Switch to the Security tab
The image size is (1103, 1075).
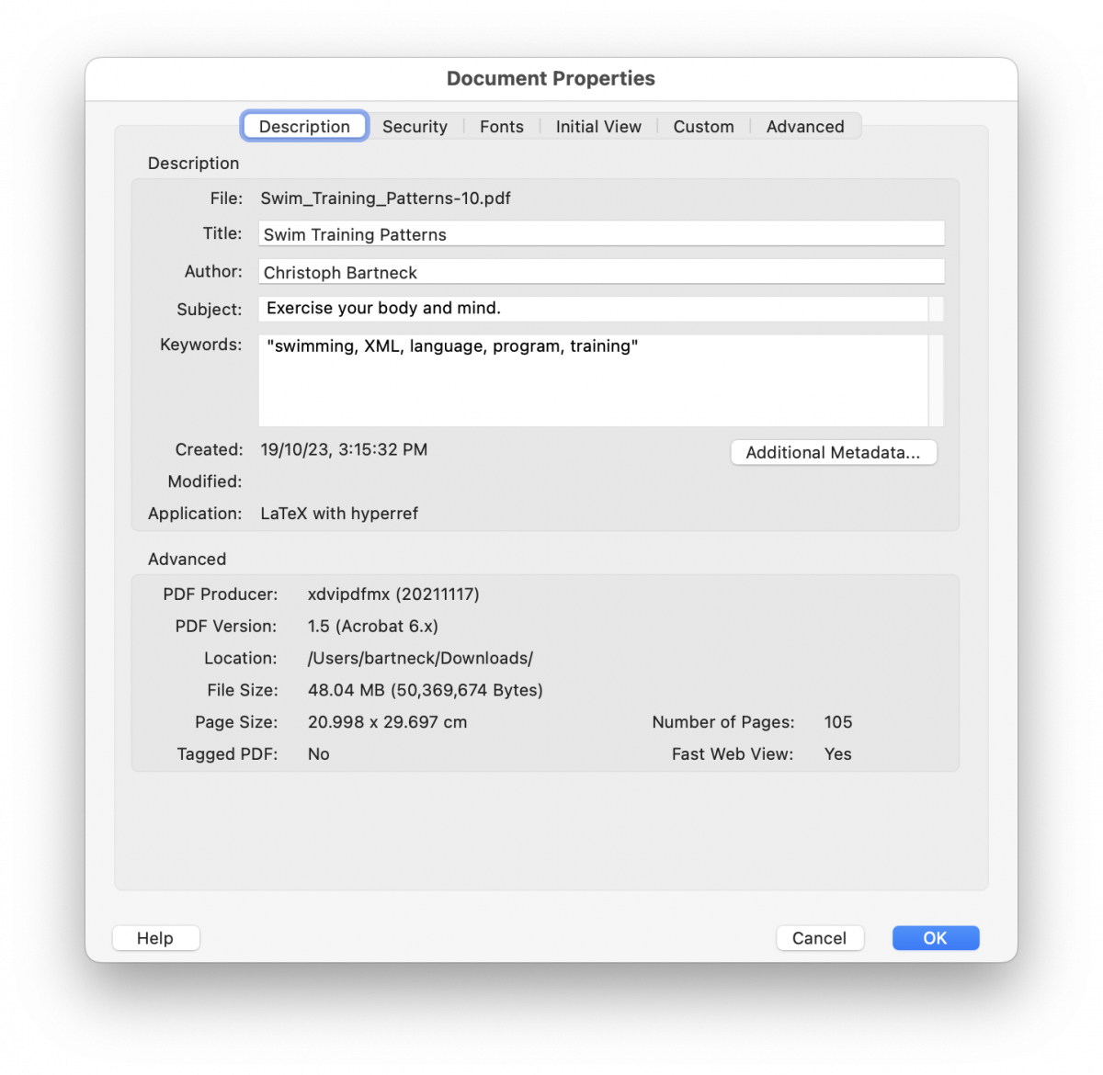(415, 127)
